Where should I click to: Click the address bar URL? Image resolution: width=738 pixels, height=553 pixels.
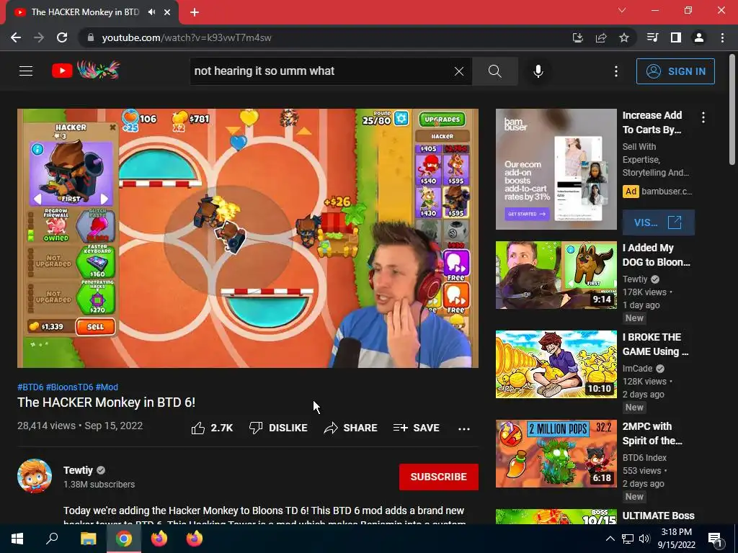click(187, 37)
